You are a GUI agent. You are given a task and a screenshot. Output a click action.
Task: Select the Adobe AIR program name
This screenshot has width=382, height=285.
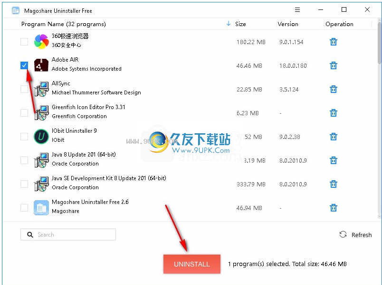65,60
